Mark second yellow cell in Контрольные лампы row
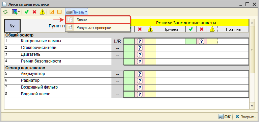 click(212, 41)
